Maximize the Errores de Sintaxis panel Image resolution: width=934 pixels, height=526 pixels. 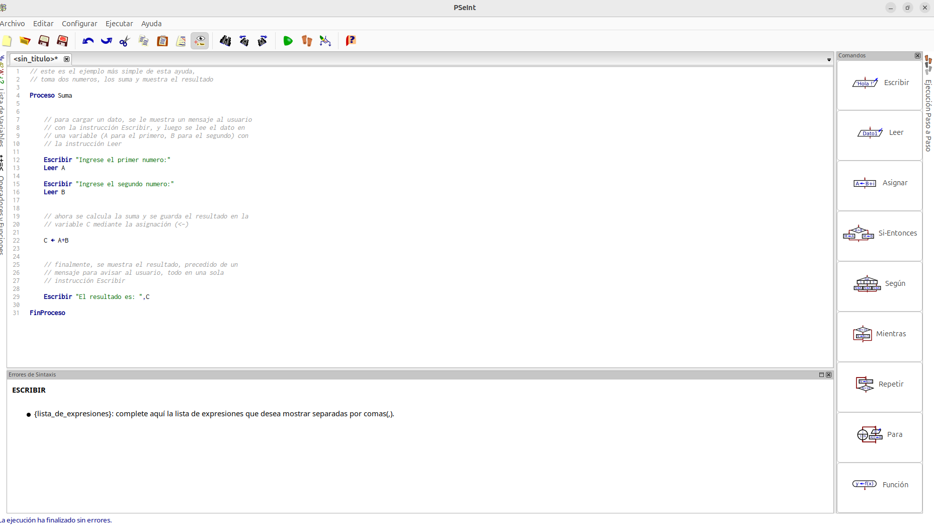tap(821, 374)
